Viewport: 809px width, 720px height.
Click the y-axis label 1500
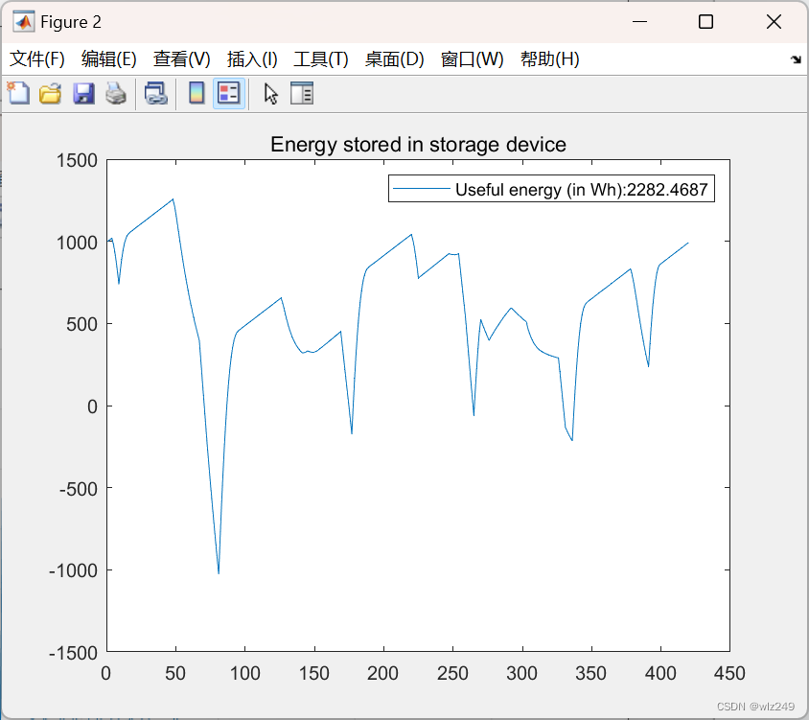[x=77, y=160]
